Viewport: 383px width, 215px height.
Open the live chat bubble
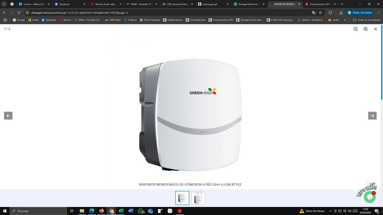pyautogui.click(x=370, y=197)
